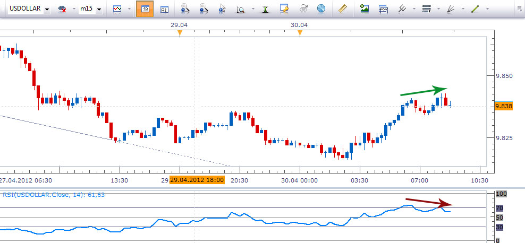This screenshot has width=525, height=243.
Task: Click the RSI indicator label text
Action: click(54, 195)
